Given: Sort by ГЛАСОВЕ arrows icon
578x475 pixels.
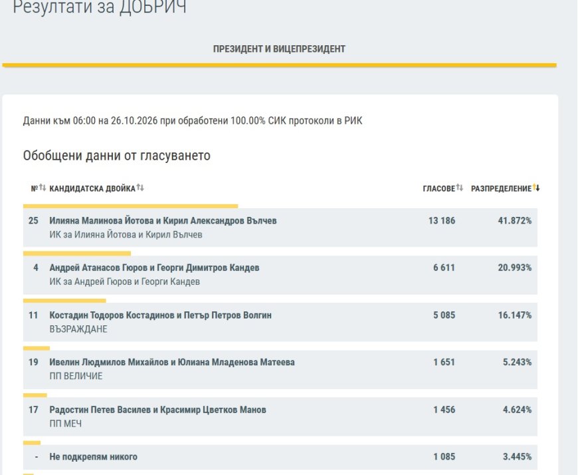Looking at the screenshot, I should coord(459,188).
